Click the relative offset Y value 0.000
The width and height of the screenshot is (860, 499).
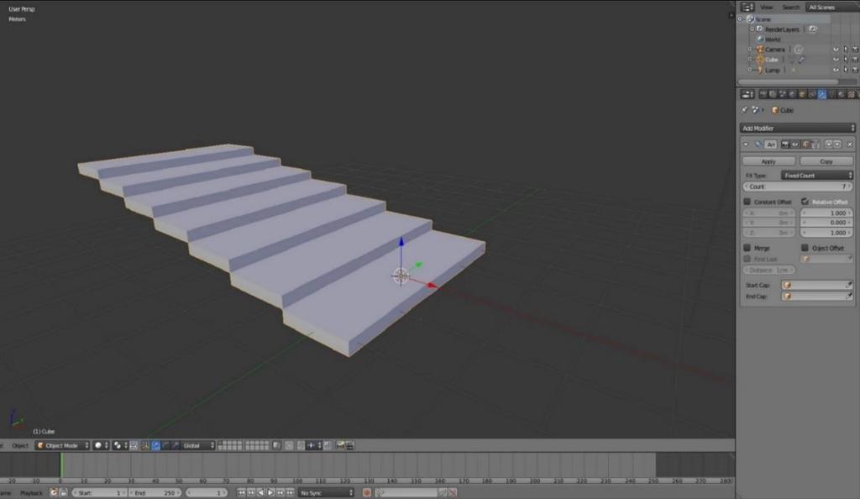[x=826, y=223]
